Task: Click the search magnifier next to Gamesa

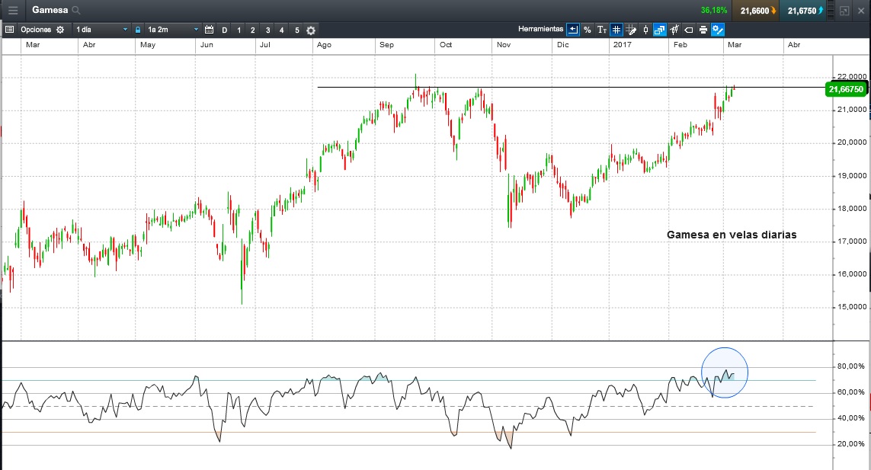Action: pyautogui.click(x=77, y=10)
